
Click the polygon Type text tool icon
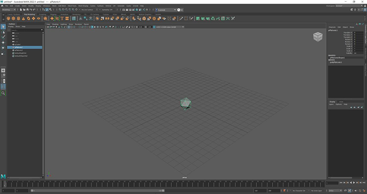click(62, 19)
